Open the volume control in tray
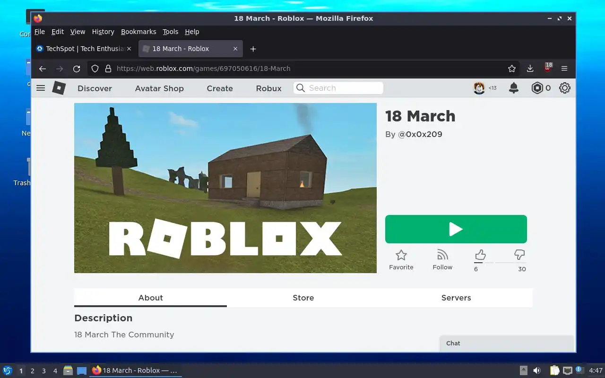Screen dimensions: 605x378 click(x=537, y=370)
